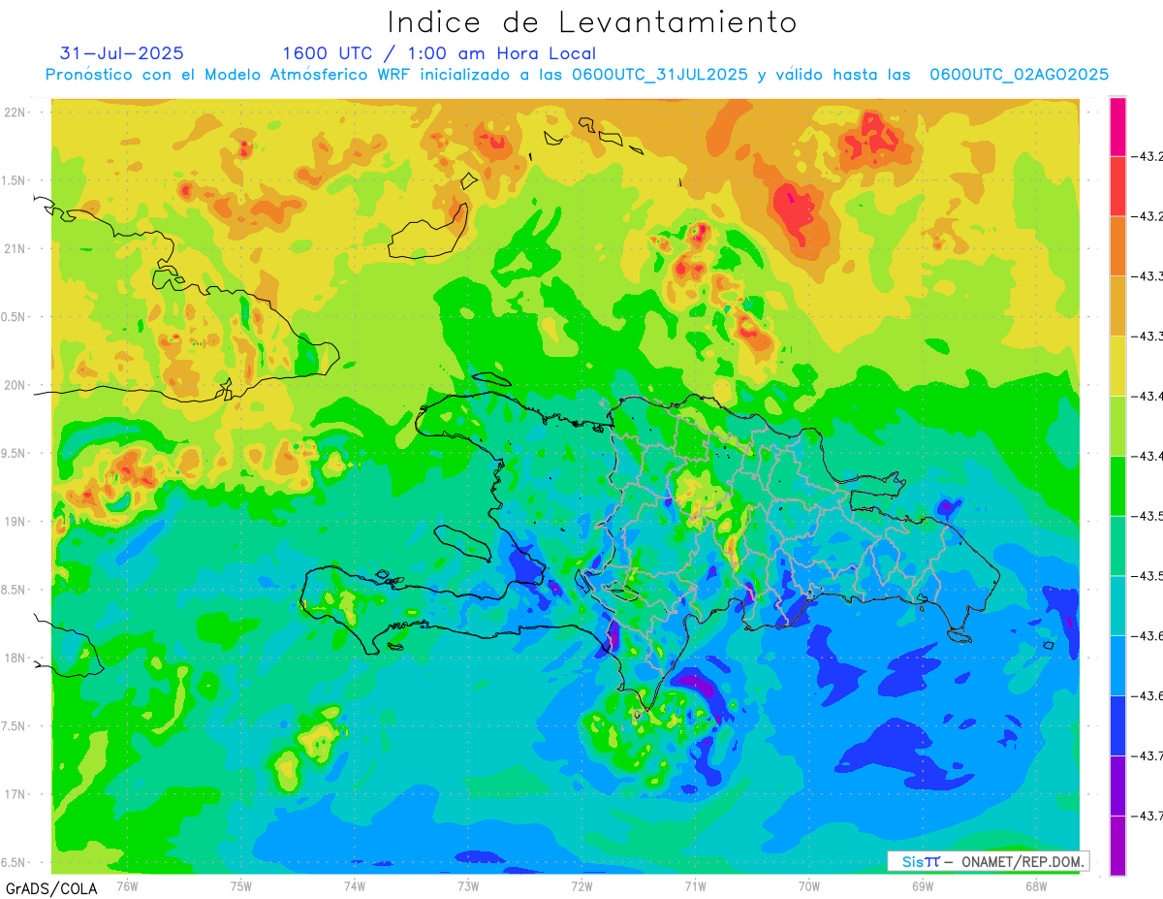
Task: Click the '0.5N' latitude label
Action: [x=15, y=317]
